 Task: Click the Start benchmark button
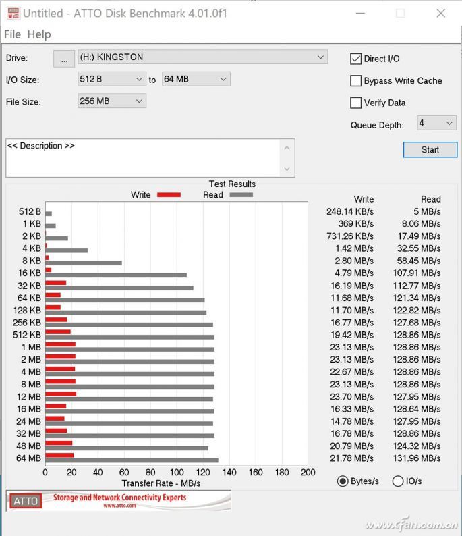click(430, 150)
